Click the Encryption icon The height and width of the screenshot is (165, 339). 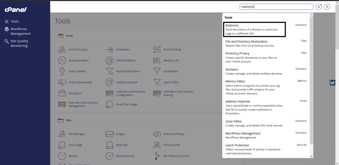[x=62, y=93]
